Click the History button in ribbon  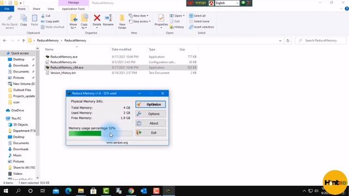[x=177, y=27]
